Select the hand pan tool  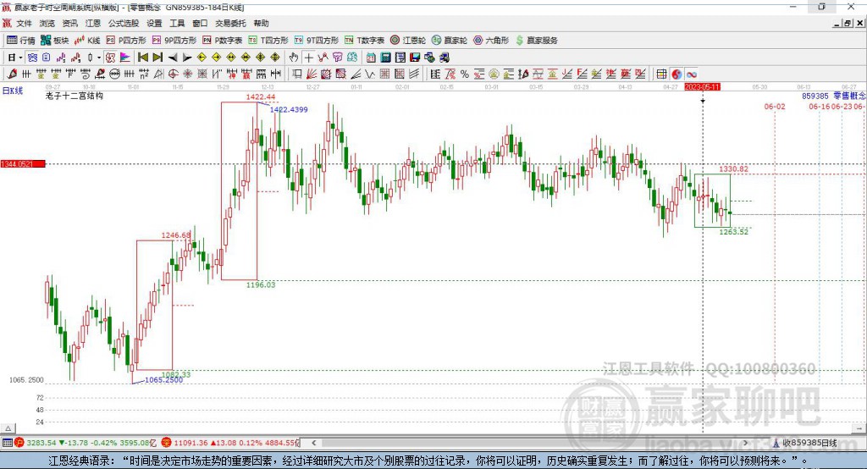pos(294,57)
